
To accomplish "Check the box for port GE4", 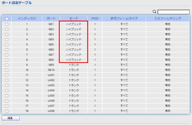I will [x=7, y=39].
